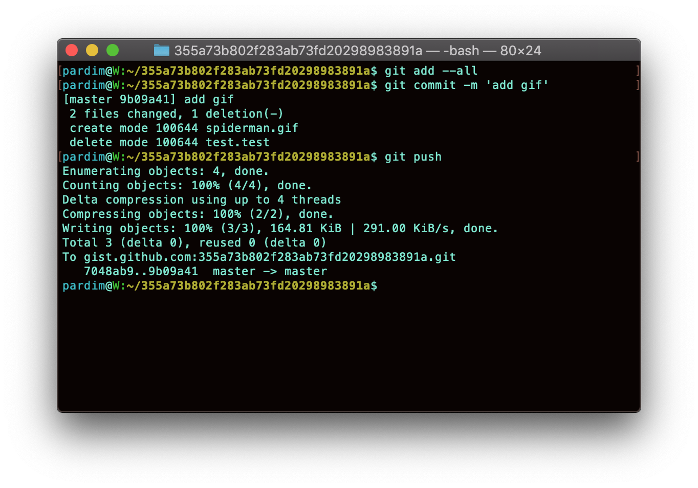Click the '2 files changed, 1 deletion(-)' line

(177, 114)
